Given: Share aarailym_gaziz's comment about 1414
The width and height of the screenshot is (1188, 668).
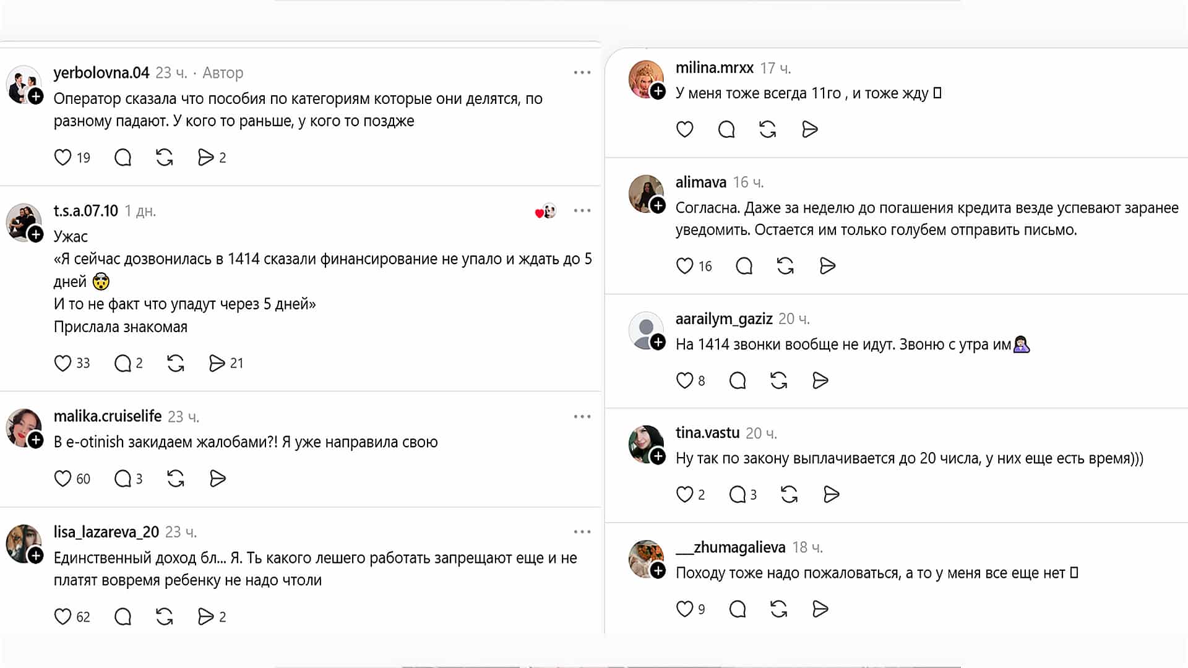Looking at the screenshot, I should pos(820,380).
